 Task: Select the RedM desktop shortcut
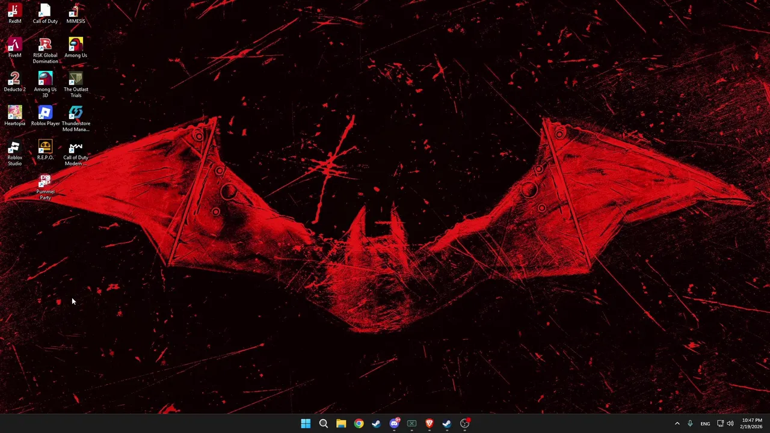click(15, 14)
